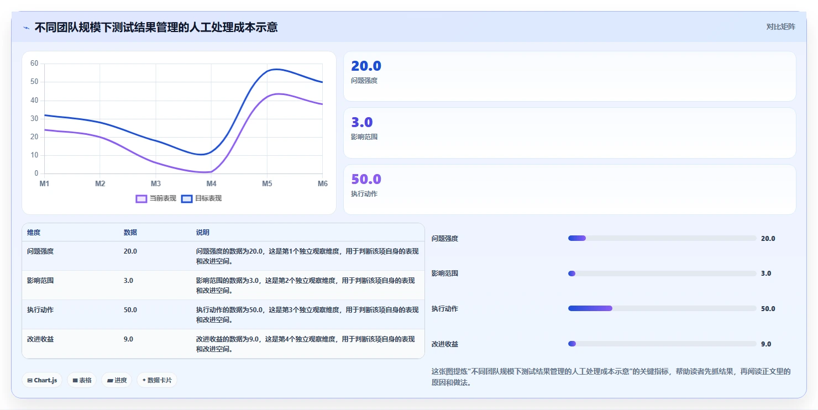Click the M1 axis label
The height and width of the screenshot is (410, 818).
tap(44, 183)
